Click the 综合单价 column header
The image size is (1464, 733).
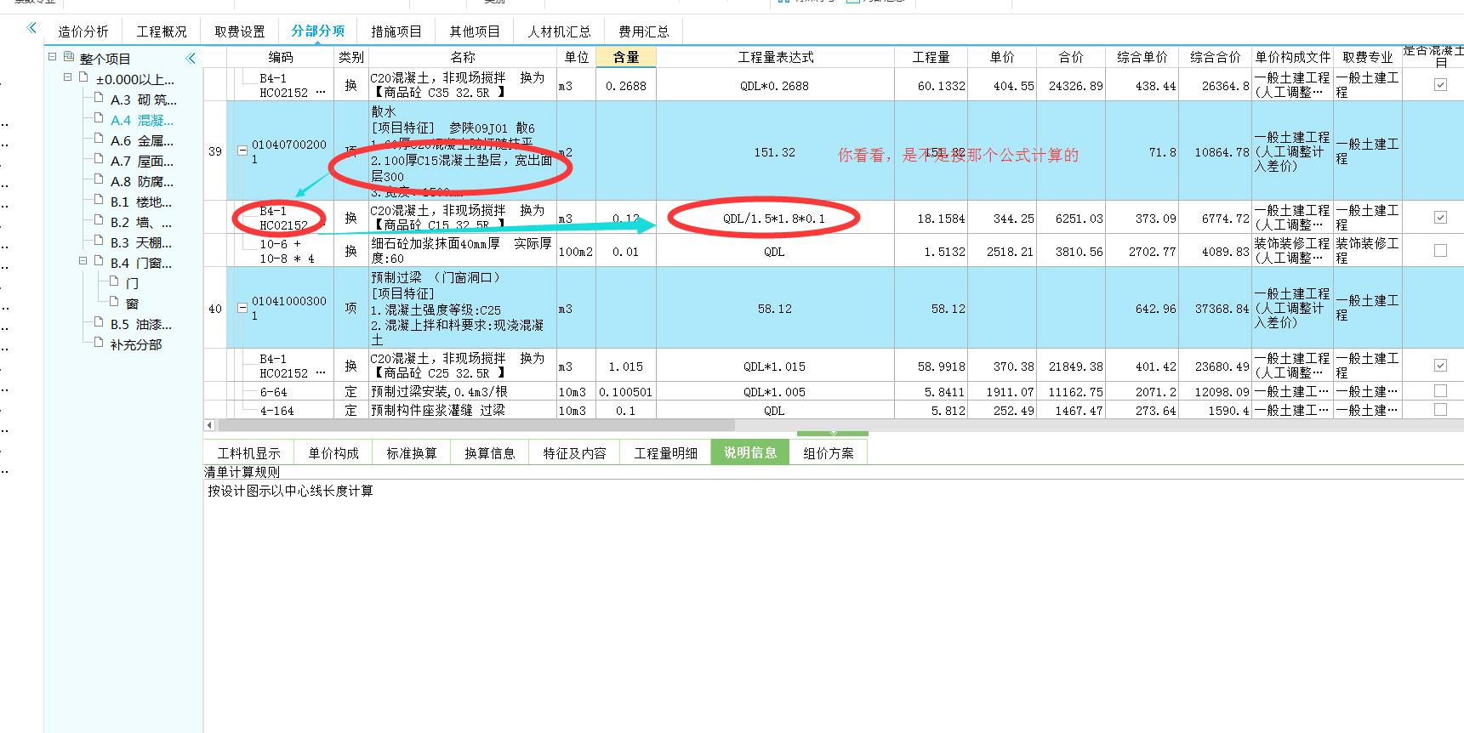[x=1142, y=57]
